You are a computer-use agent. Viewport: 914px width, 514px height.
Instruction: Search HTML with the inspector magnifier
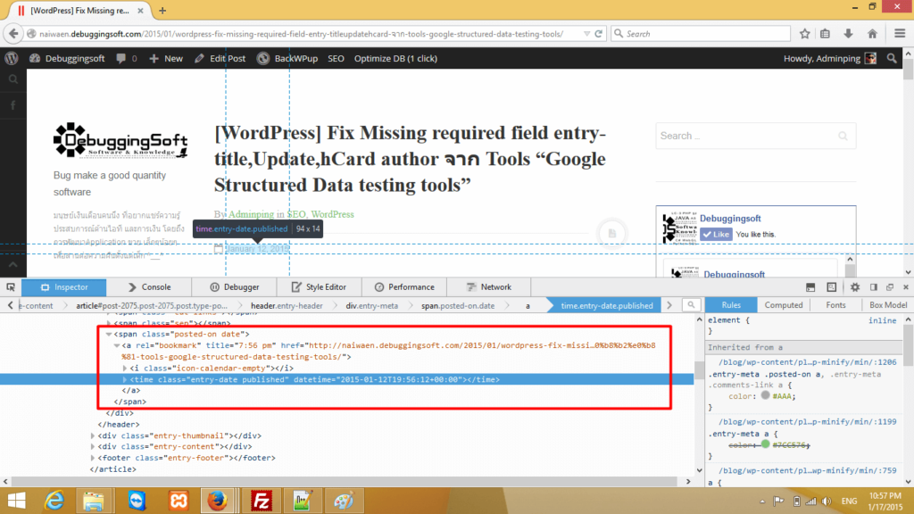pos(692,305)
